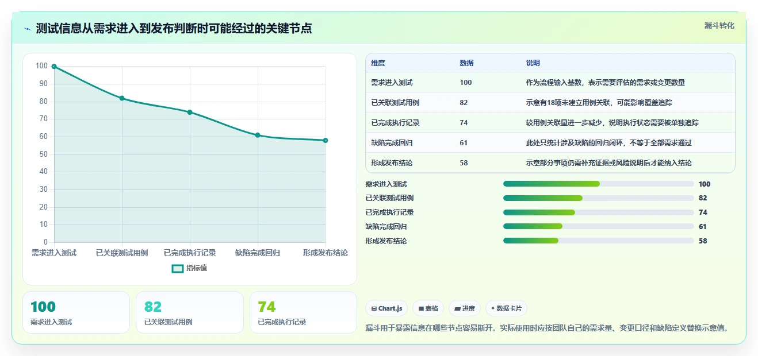Click chart data point for 已关联测试用例
This screenshot has width=758, height=356.
click(122, 98)
